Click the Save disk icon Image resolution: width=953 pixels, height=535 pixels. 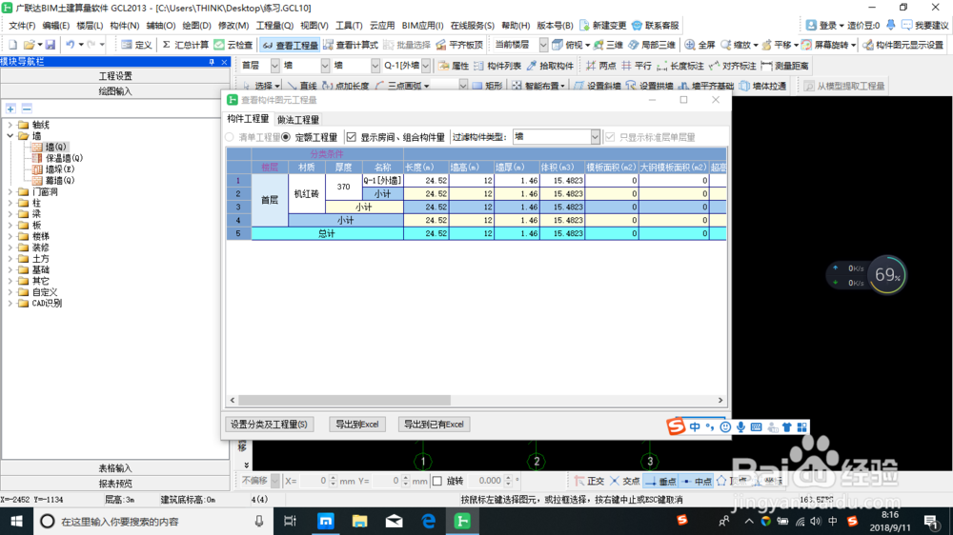(x=51, y=45)
